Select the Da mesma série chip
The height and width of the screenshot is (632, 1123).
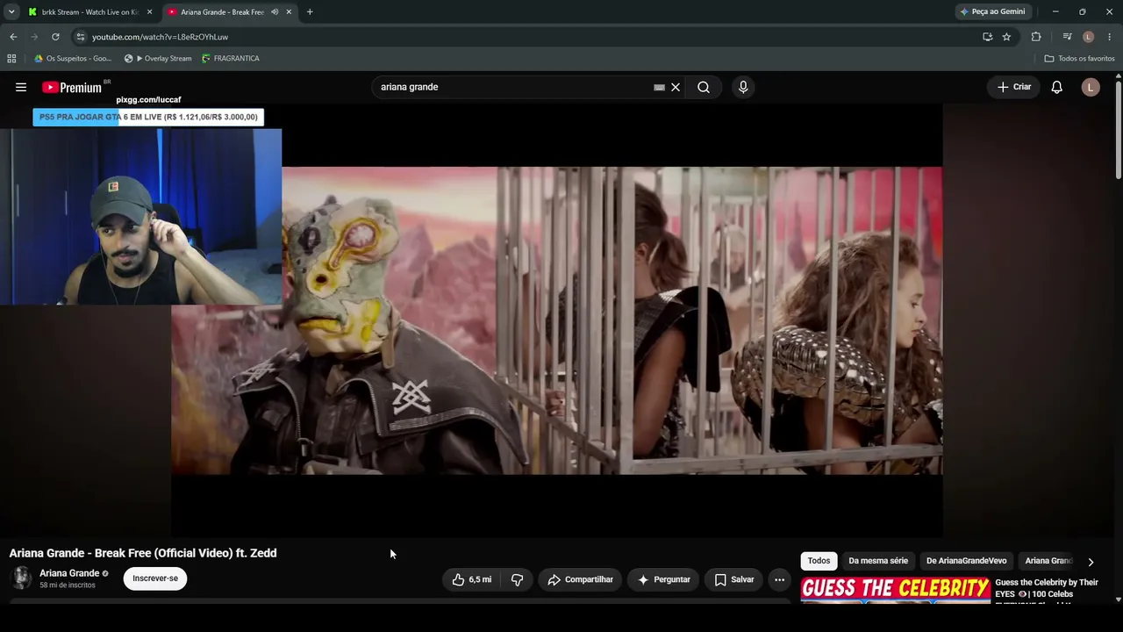878,561
